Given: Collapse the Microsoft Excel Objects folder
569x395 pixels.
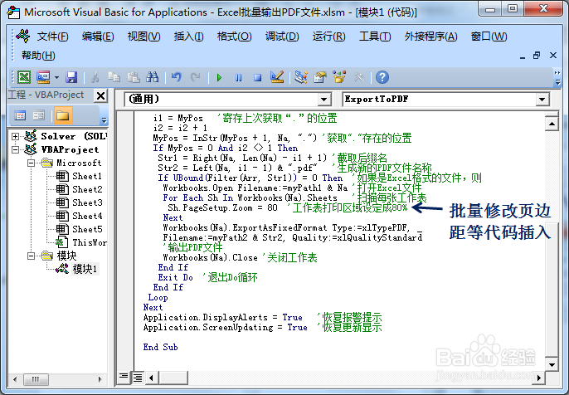Looking at the screenshot, I should [32, 163].
